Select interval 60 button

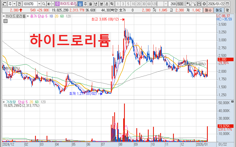pos(149,4)
